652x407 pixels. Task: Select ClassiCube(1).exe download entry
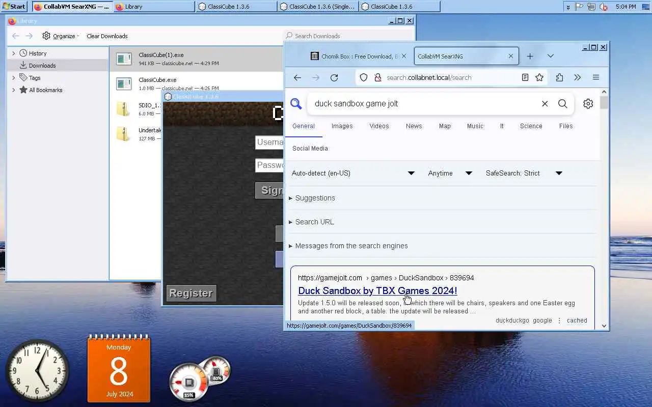[197, 59]
